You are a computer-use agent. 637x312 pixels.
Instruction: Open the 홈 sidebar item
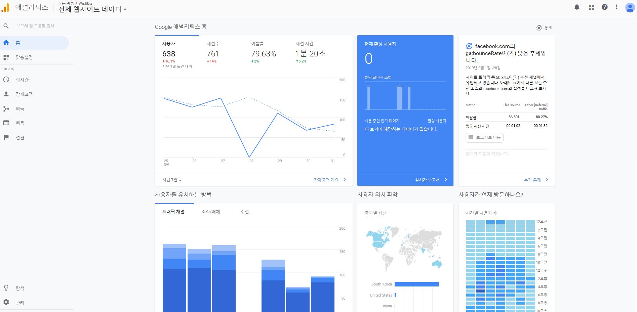click(x=34, y=43)
